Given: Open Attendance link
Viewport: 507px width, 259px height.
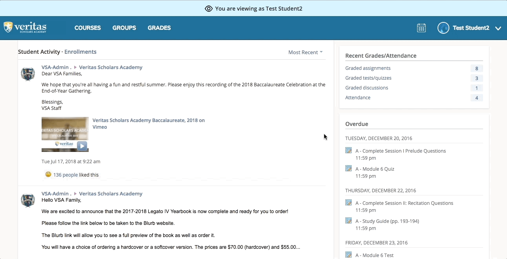Looking at the screenshot, I should 358,98.
